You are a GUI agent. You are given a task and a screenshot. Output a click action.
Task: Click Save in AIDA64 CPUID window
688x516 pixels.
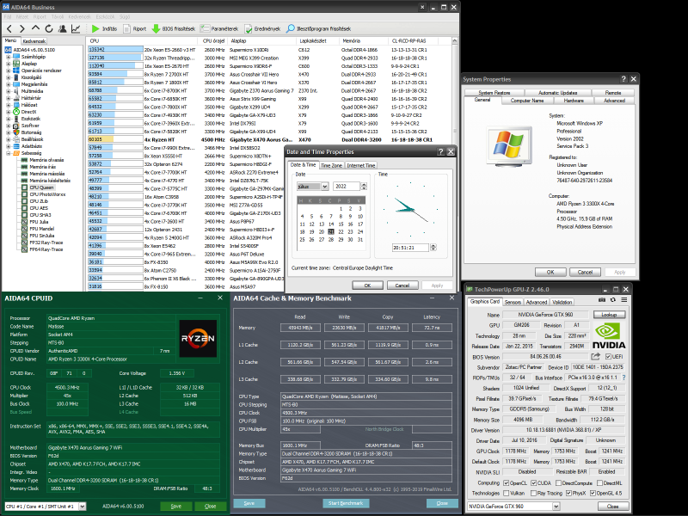pos(176,507)
